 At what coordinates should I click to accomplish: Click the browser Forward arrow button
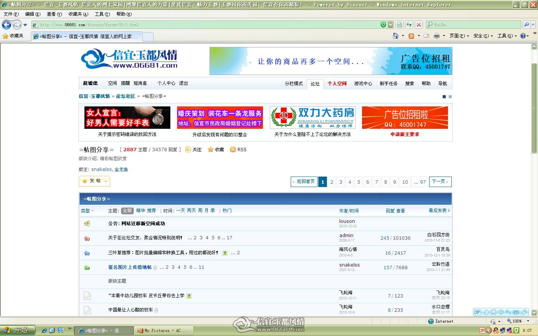pyautogui.click(x=17, y=25)
